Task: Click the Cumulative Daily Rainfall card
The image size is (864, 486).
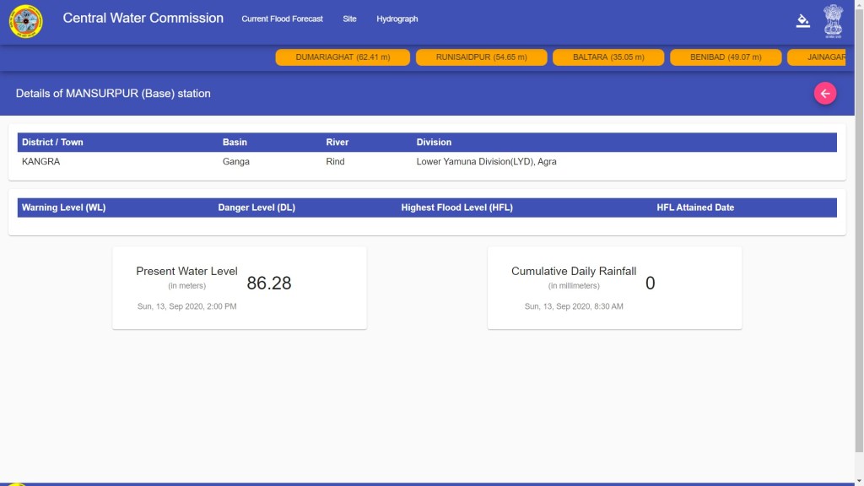Action: (x=614, y=288)
